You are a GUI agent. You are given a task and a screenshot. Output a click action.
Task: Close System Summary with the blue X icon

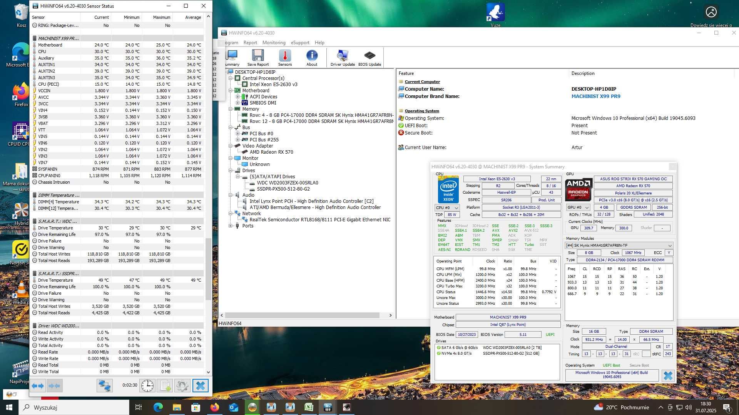[x=668, y=375]
